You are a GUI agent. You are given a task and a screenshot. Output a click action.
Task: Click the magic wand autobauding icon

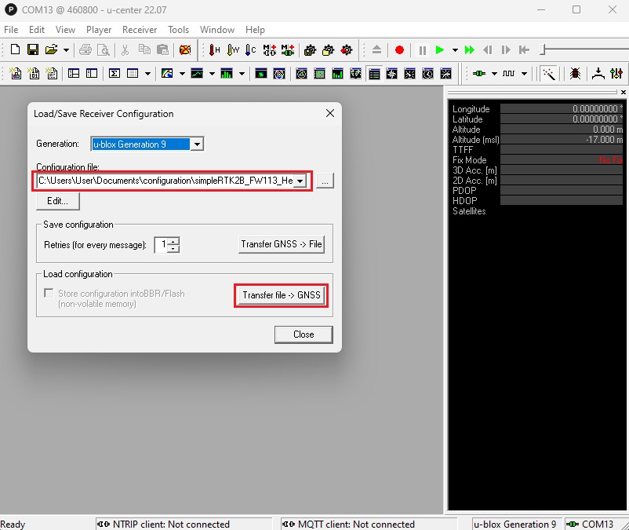[550, 74]
